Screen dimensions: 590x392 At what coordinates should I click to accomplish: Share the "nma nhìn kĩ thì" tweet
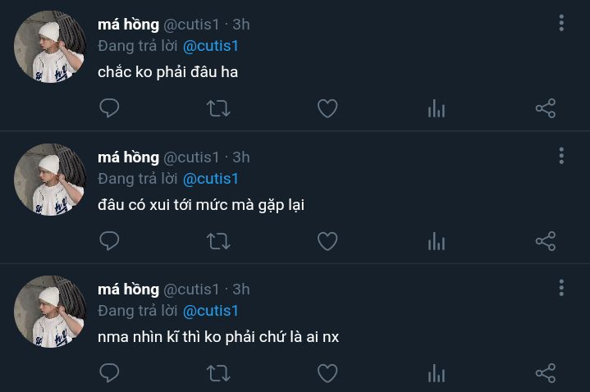coord(546,373)
